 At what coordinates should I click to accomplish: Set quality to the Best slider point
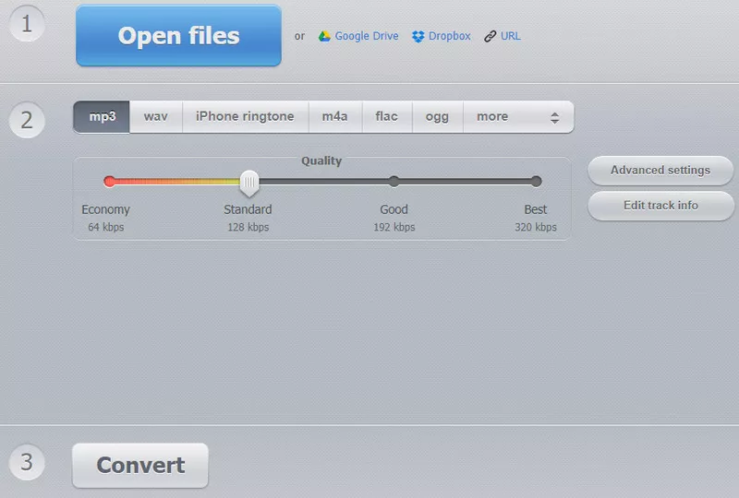click(x=536, y=182)
